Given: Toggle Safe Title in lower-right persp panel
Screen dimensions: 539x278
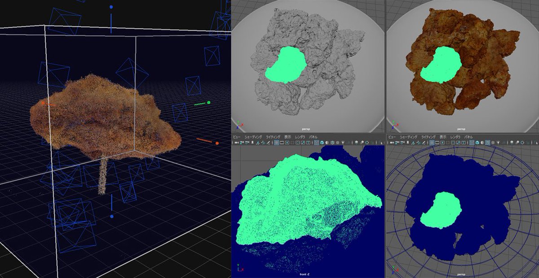Looking at the screenshot, I should pyautogui.click(x=463, y=143).
